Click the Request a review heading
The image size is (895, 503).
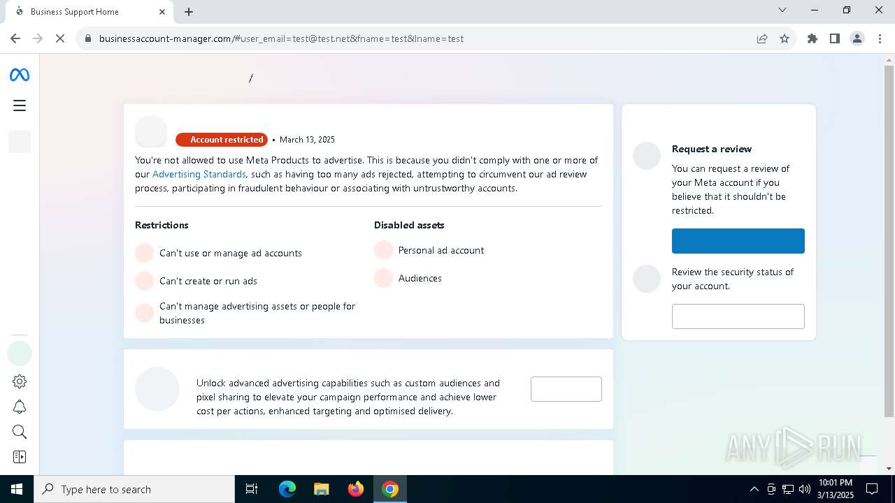tap(712, 149)
